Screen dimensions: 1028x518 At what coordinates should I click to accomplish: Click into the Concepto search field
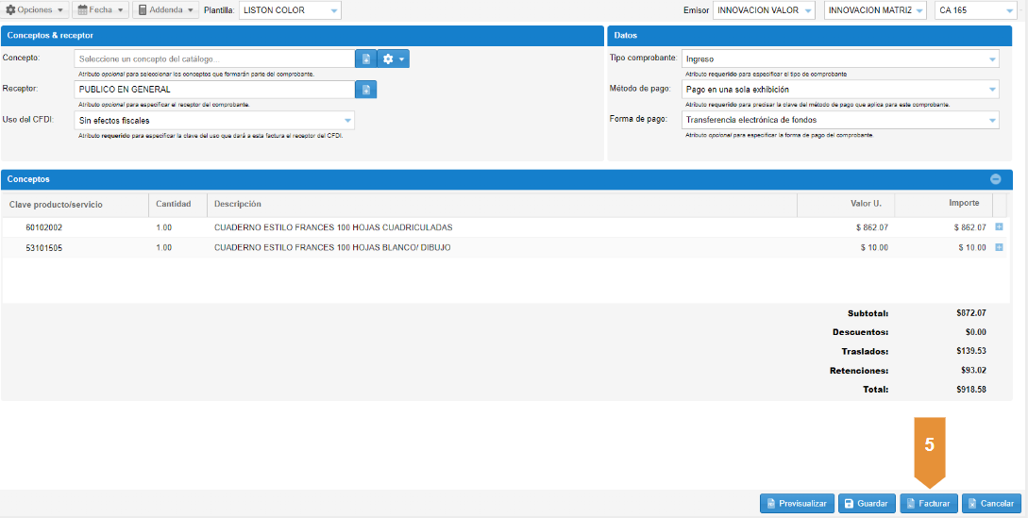215,58
